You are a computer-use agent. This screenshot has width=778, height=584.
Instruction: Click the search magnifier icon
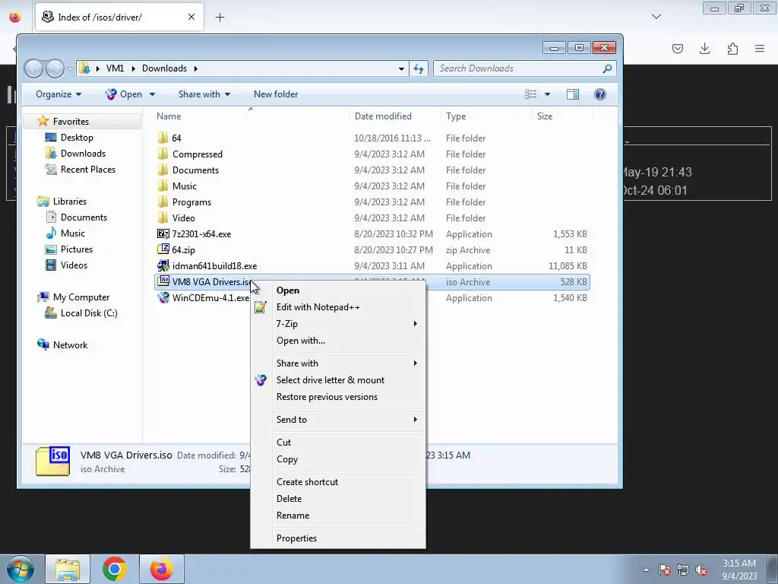607,68
